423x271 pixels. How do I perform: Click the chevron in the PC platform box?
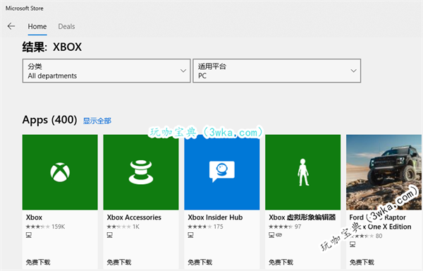(x=353, y=71)
